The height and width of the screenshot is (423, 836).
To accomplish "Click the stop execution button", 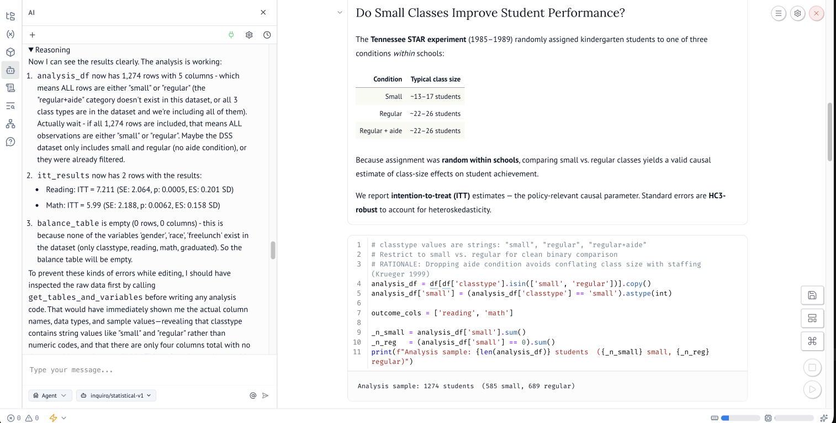I will [x=812, y=367].
